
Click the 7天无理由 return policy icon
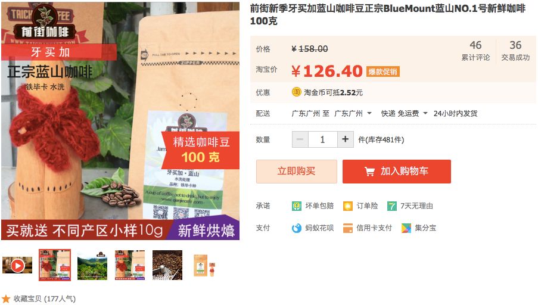click(392, 206)
